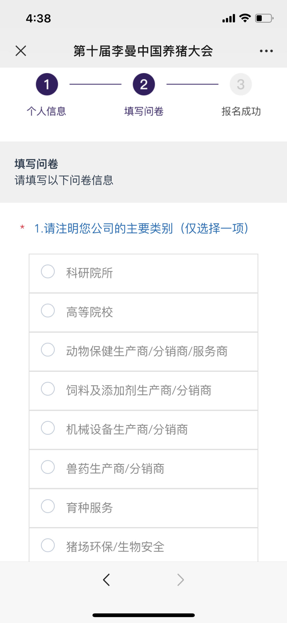Viewport: 287px width, 623px height.
Task: Tap the page title 第十届李曼中国养猪大会
Action: (143, 51)
